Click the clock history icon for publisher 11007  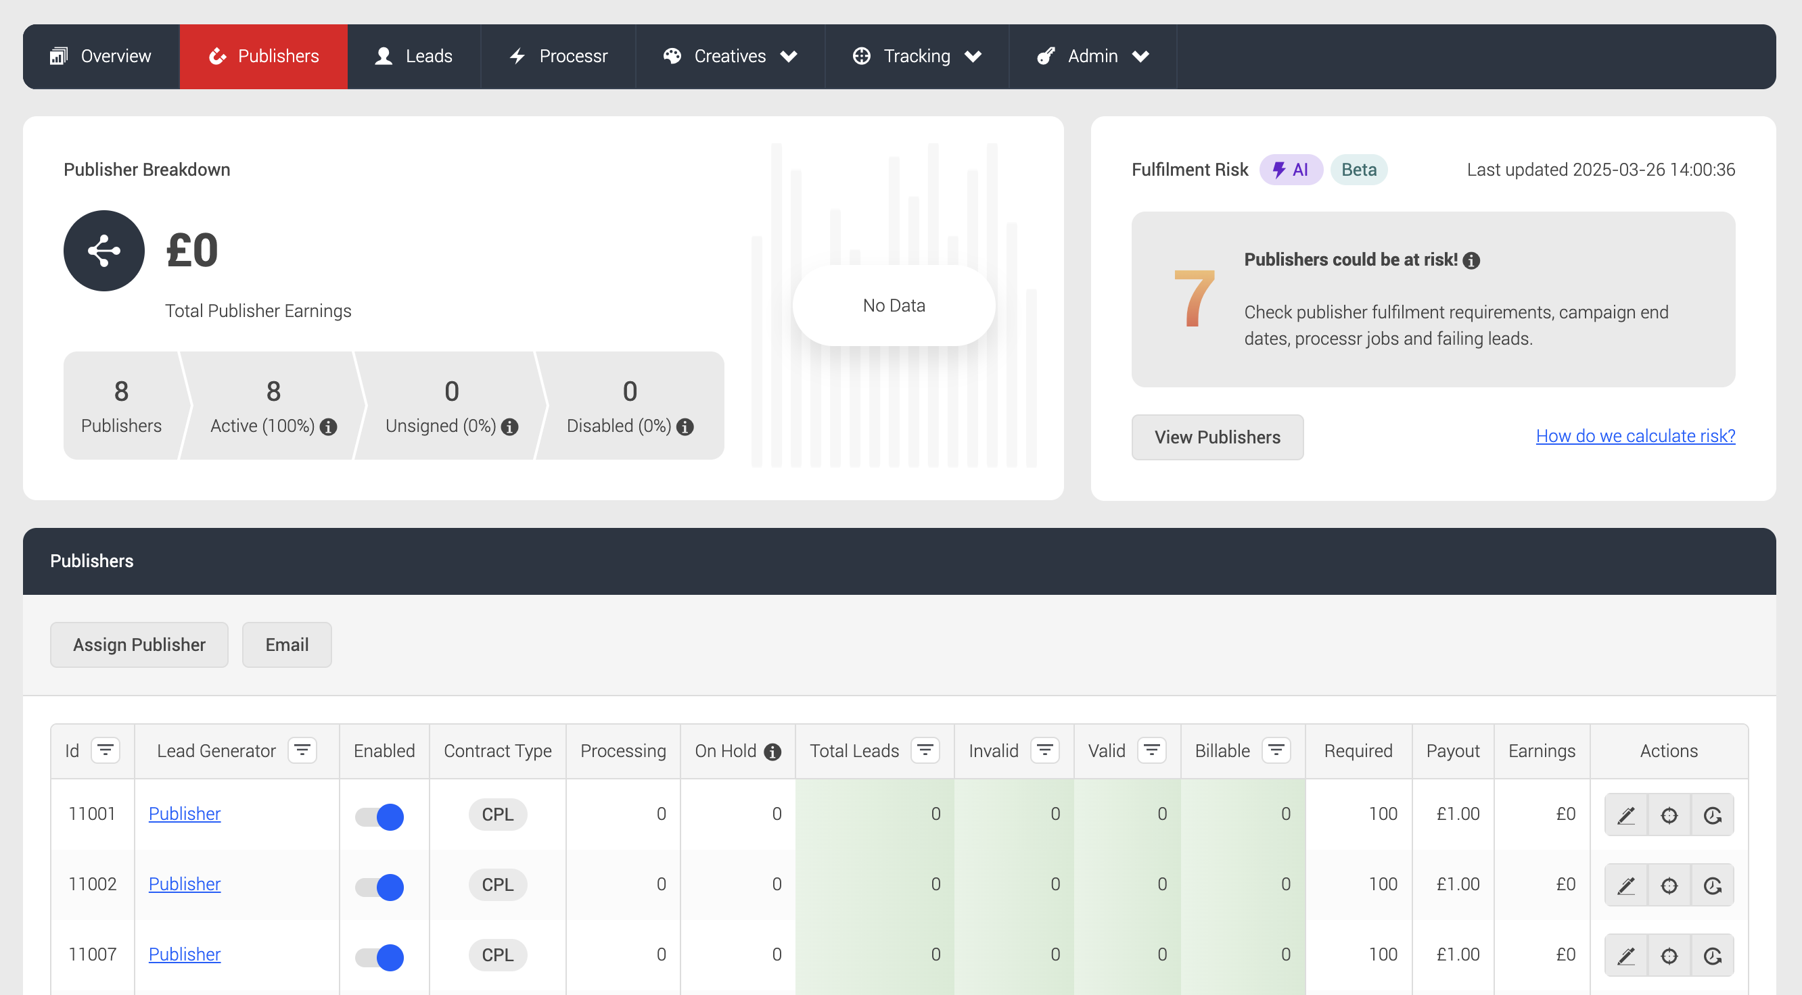coord(1713,955)
